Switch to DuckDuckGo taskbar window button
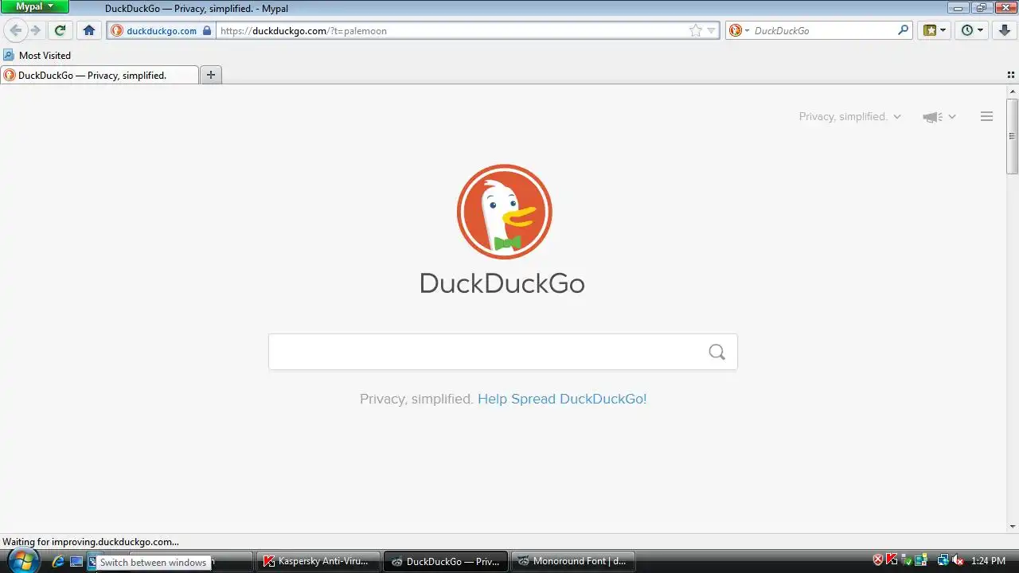This screenshot has width=1019, height=573. click(446, 561)
